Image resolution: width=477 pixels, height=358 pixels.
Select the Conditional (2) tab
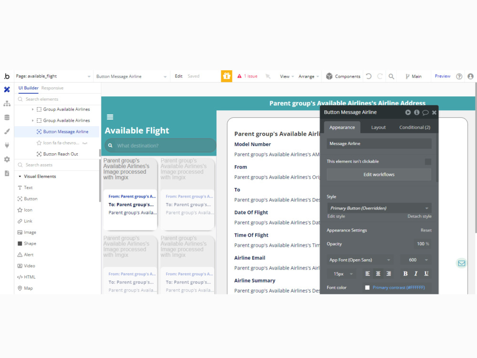pos(415,127)
